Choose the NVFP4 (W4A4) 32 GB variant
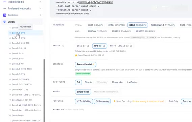This screenshot has width=192, height=122. point(121,46)
